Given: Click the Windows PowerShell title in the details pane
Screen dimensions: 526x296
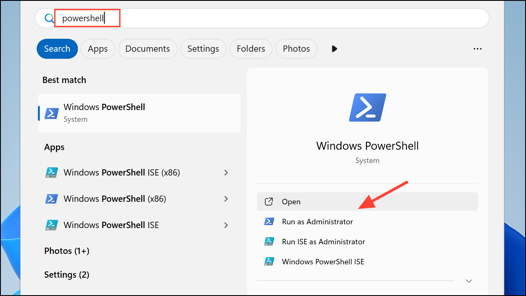Looking at the screenshot, I should click(368, 146).
